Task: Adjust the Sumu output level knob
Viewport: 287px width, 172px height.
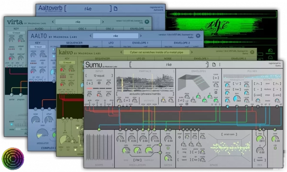Action: pos(275,139)
